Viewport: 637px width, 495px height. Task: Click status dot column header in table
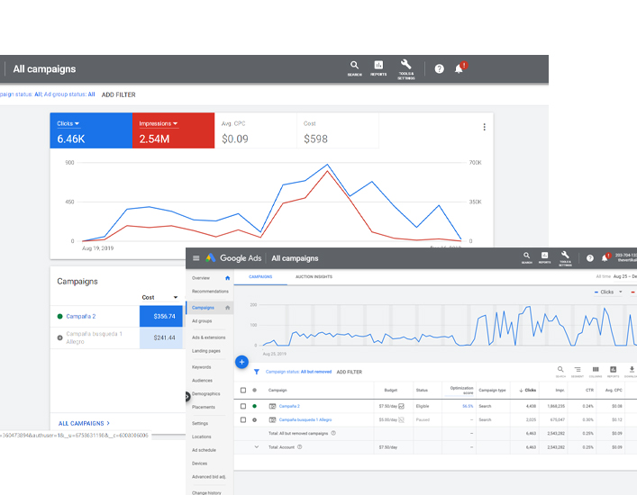pos(254,391)
